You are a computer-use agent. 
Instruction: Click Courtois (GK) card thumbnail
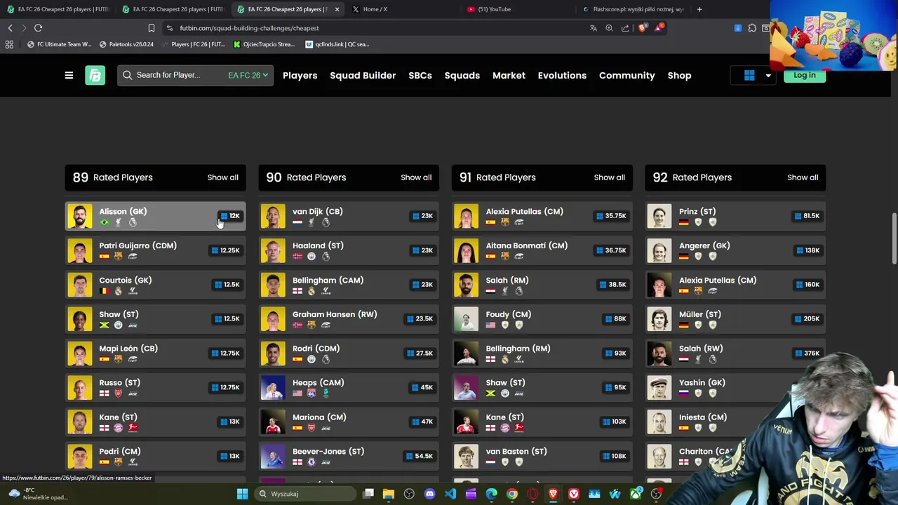(79, 285)
